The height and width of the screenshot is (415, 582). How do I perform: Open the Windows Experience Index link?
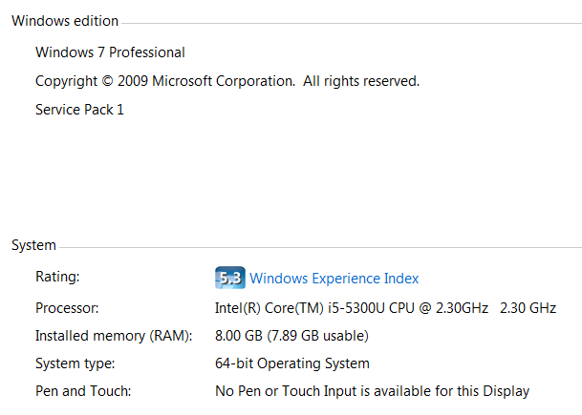(334, 279)
